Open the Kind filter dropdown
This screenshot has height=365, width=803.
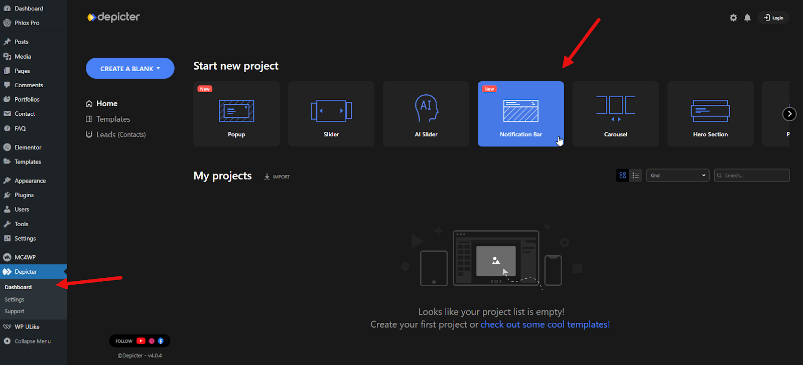click(678, 175)
